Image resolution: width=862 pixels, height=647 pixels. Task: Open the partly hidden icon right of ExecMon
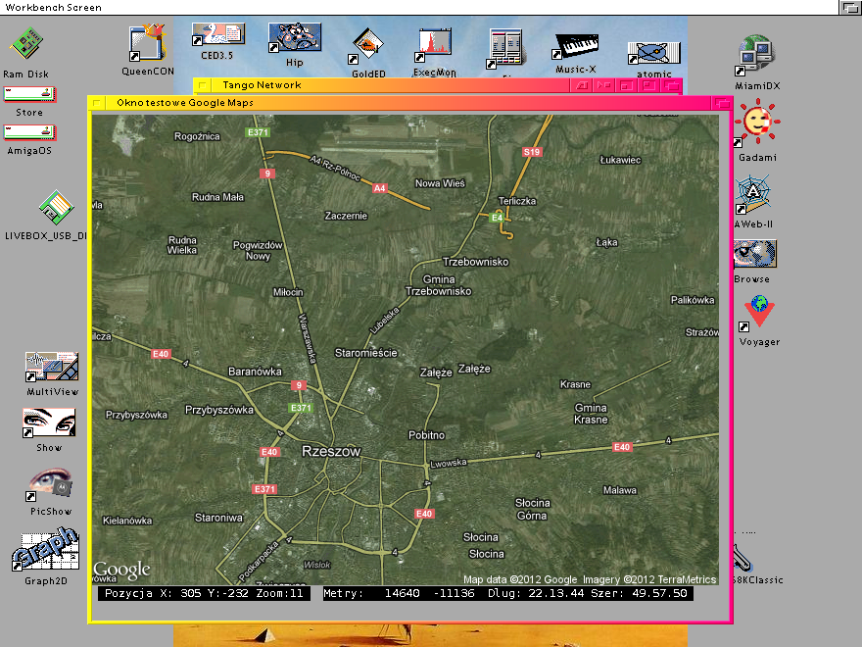click(x=505, y=48)
